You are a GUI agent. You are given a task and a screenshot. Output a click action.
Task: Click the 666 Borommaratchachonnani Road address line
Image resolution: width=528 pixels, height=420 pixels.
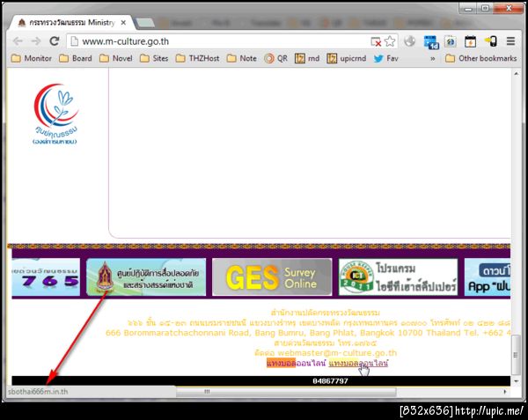pos(308,333)
